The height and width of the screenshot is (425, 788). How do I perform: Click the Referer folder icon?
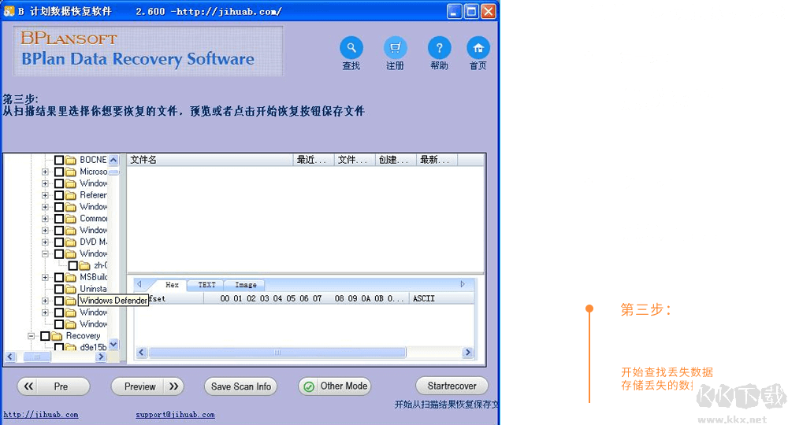71,195
